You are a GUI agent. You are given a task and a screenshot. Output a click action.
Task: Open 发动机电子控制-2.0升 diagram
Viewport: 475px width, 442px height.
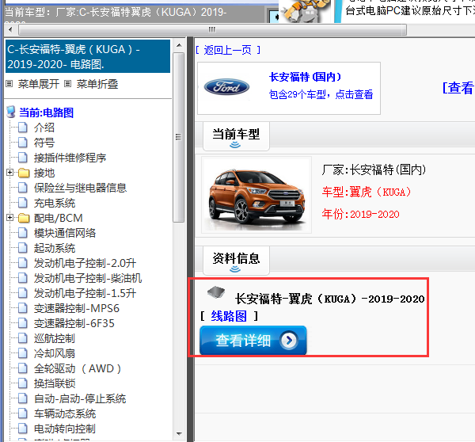[85, 263]
